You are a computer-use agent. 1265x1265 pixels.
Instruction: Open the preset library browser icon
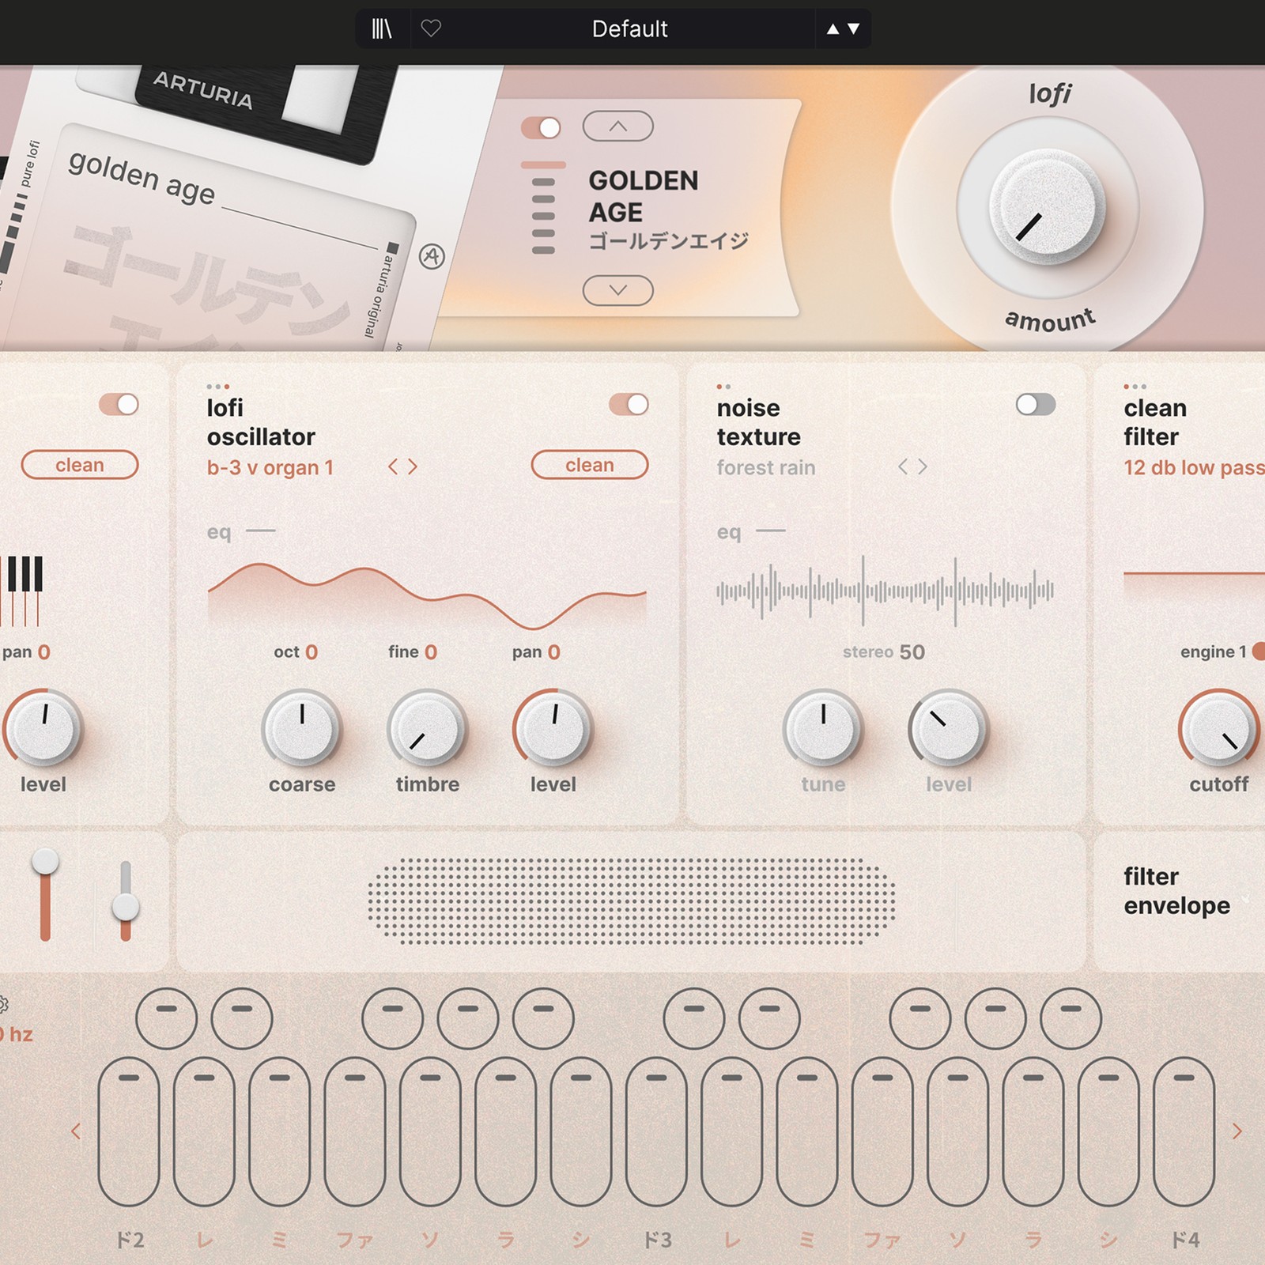(x=382, y=29)
